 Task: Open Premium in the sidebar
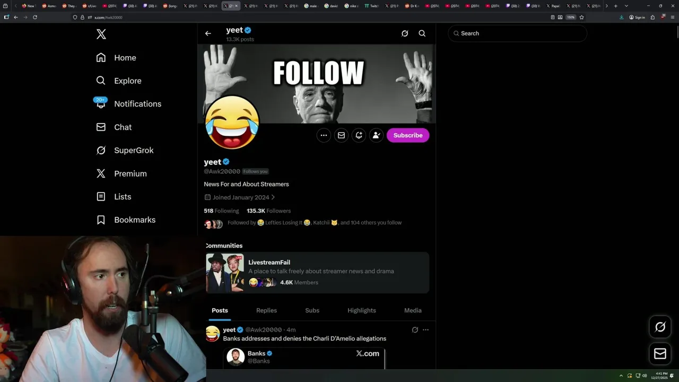[x=121, y=173]
